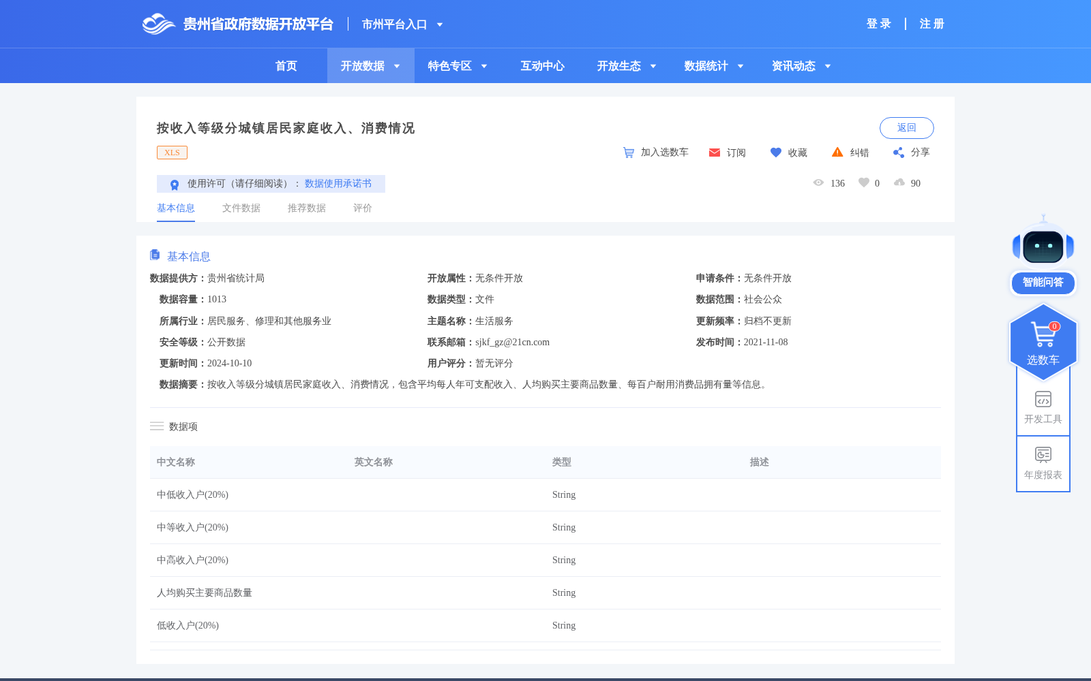This screenshot has width=1091, height=681.
Task: Go to 首页 in navigation bar
Action: point(286,66)
